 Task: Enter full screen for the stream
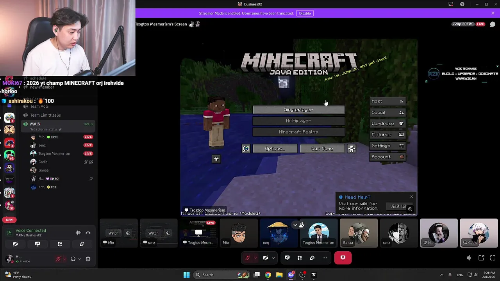pos(493,258)
